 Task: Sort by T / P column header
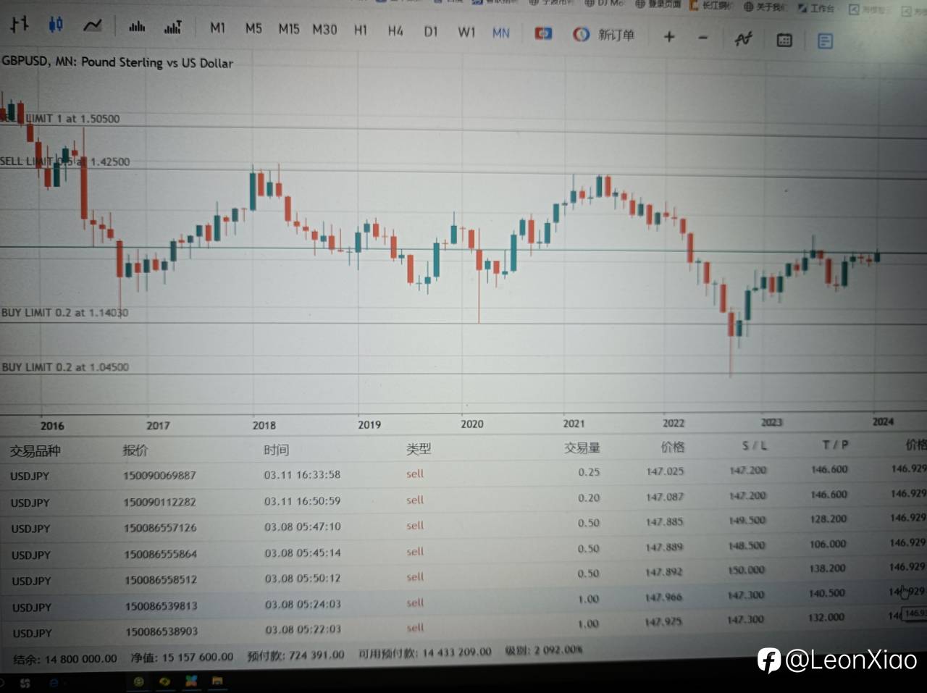(835, 445)
